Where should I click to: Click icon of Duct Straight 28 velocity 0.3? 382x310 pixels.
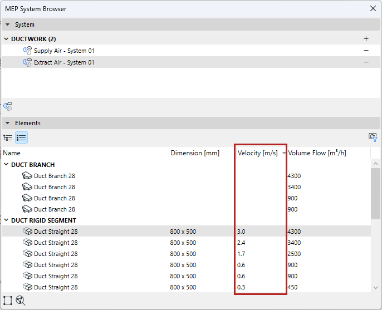[27, 287]
